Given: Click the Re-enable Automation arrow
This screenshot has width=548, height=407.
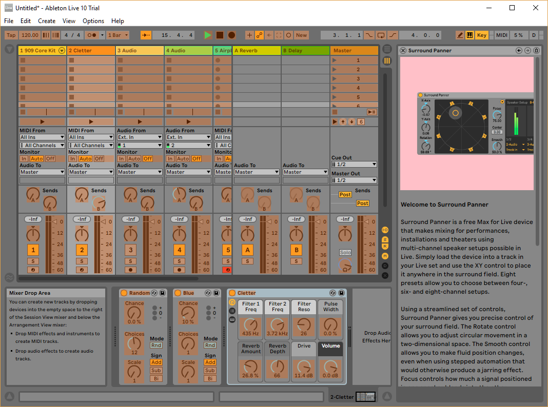Looking at the screenshot, I should (x=269, y=35).
